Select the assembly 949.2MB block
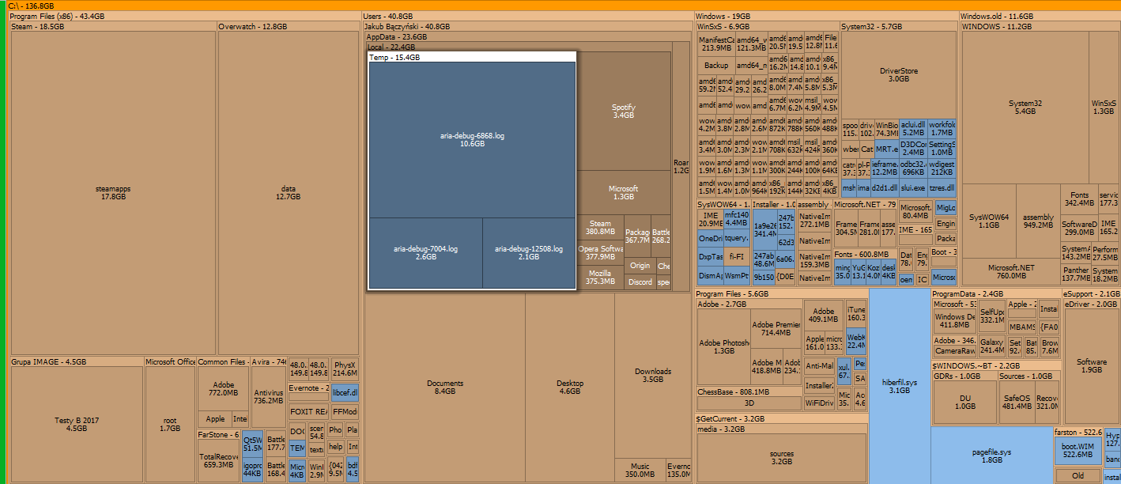Screen dimensions: 1121x484 pos(1038,221)
